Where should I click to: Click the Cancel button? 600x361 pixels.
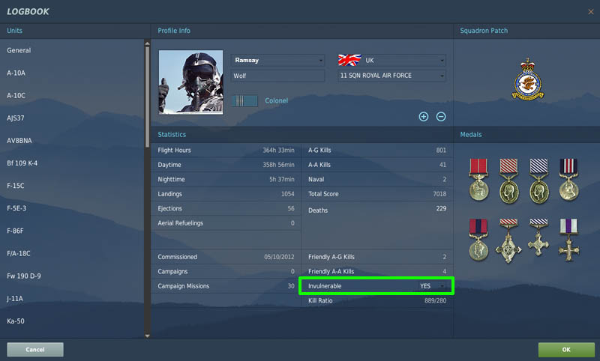click(35, 350)
